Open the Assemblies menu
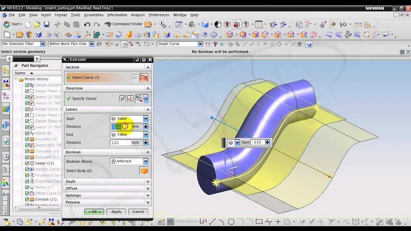Image resolution: width=411 pixels, height=231 pixels. coord(94,15)
